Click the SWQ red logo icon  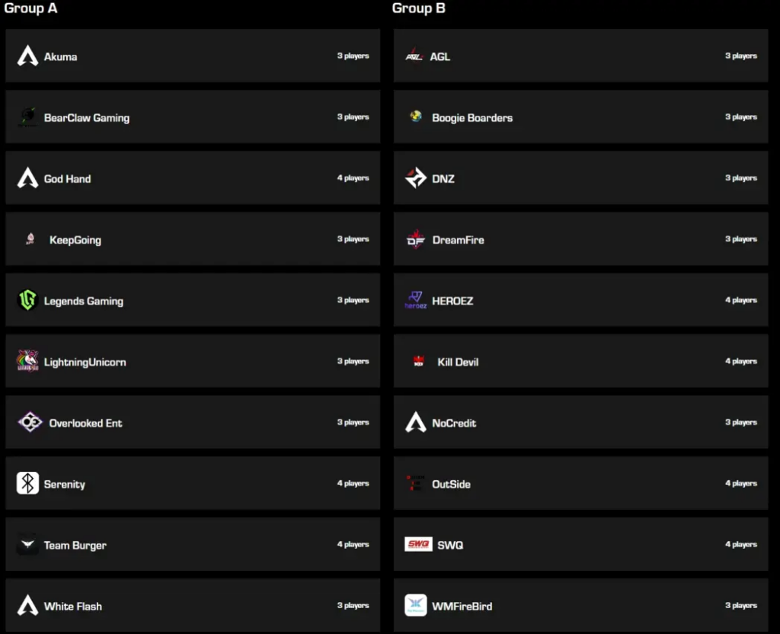click(418, 544)
